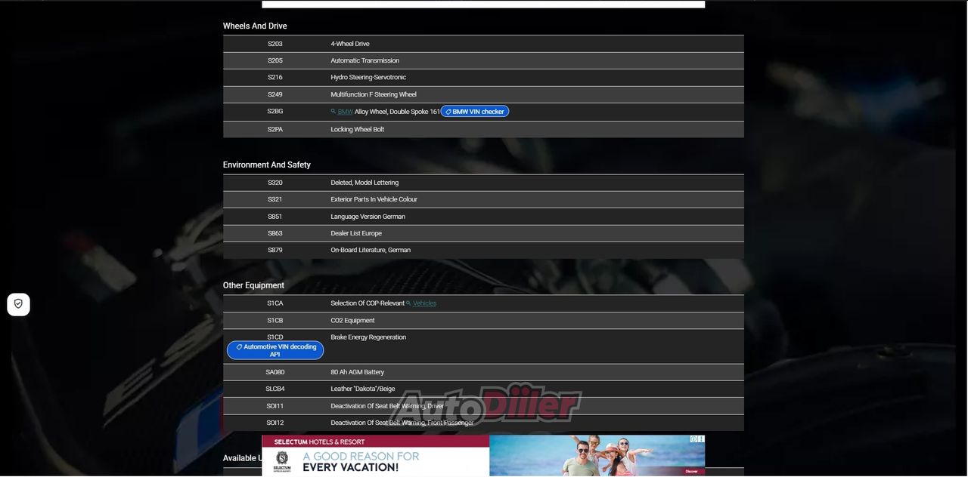
Task: Click Dealer List Europe text
Action: pyautogui.click(x=356, y=233)
